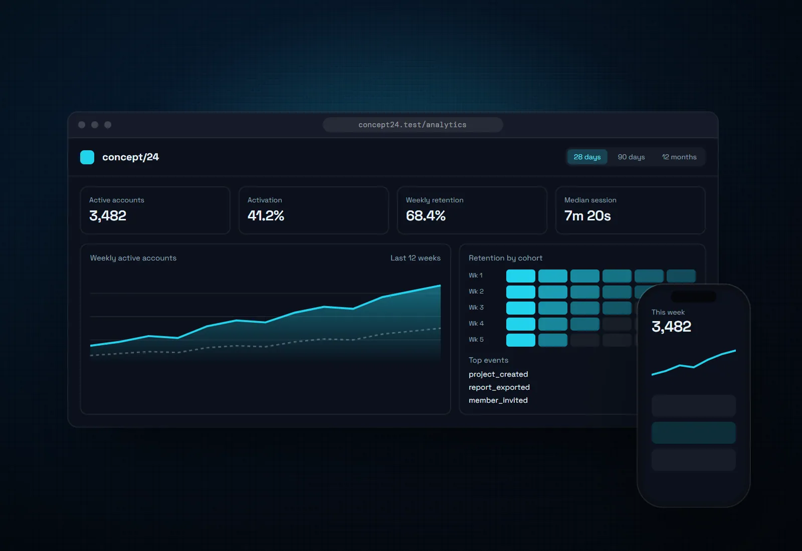Click the first Wk 1 retention cell

coord(521,276)
